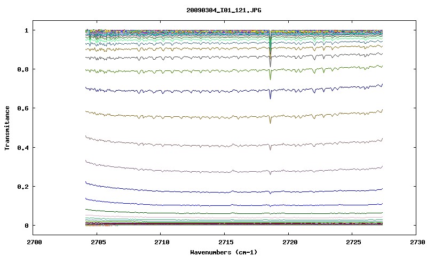Click the Transmitance y-axis label
The height and width of the screenshot is (256, 427).
pyautogui.click(x=7, y=128)
